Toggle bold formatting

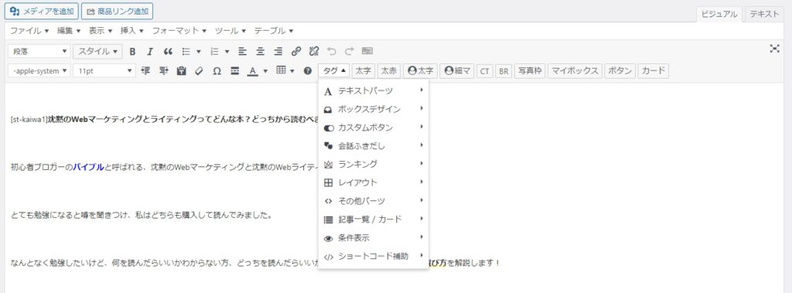click(132, 52)
